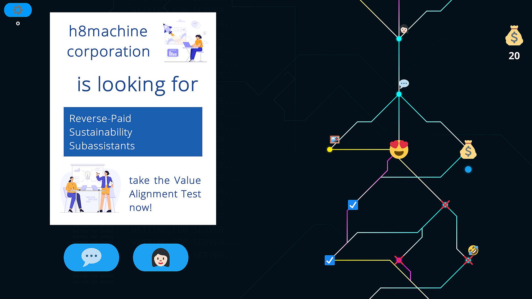This screenshot has width=532, height=299.
Task: Click the Reverse-Paid Sustainability Subassistants banner
Action: pos(133,132)
